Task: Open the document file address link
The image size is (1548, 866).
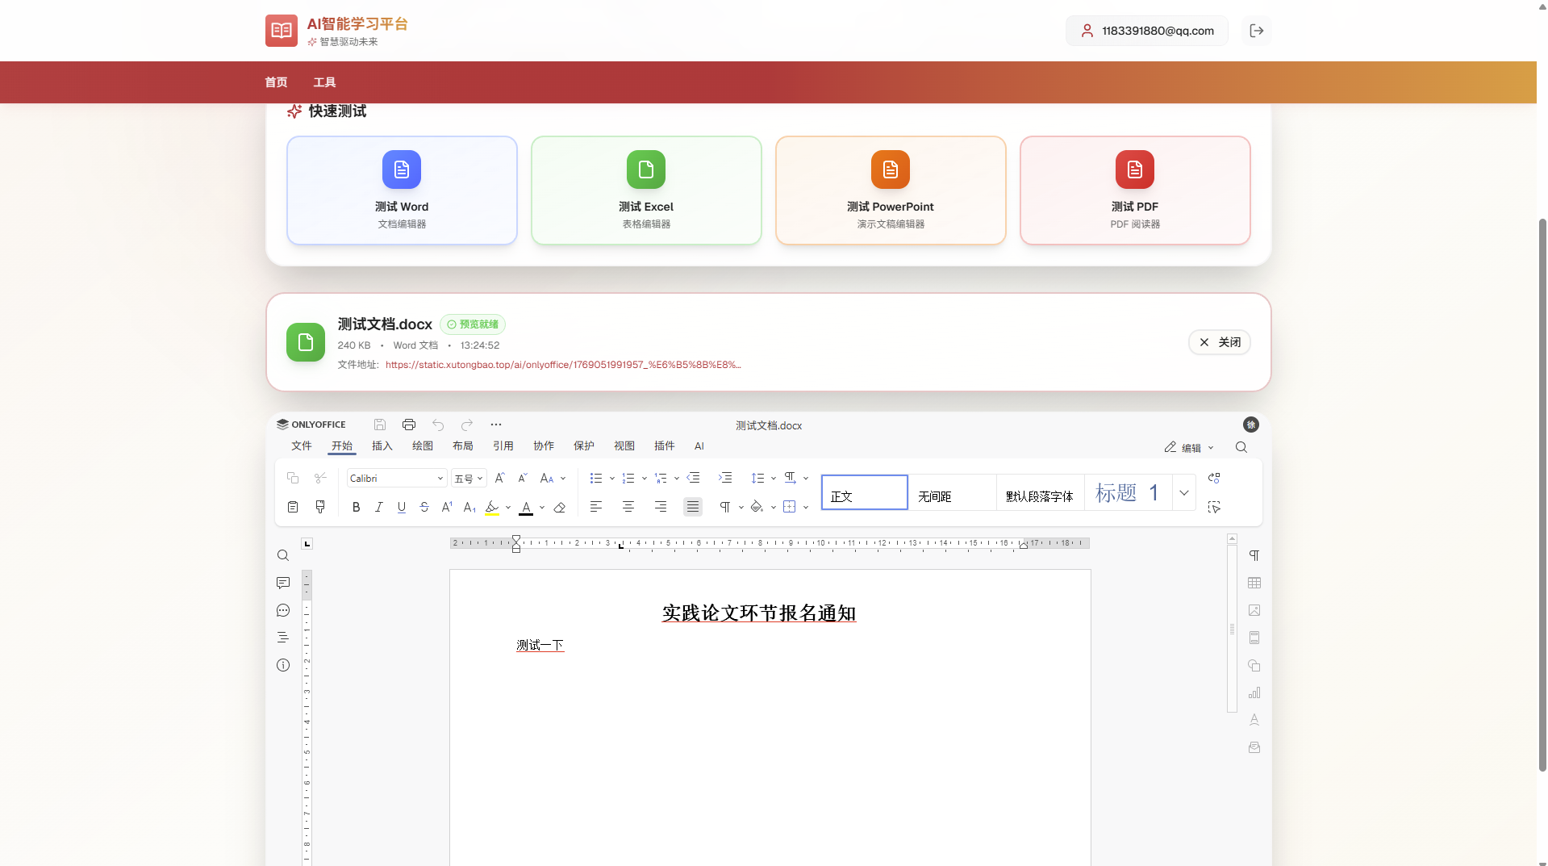Action: (562, 365)
